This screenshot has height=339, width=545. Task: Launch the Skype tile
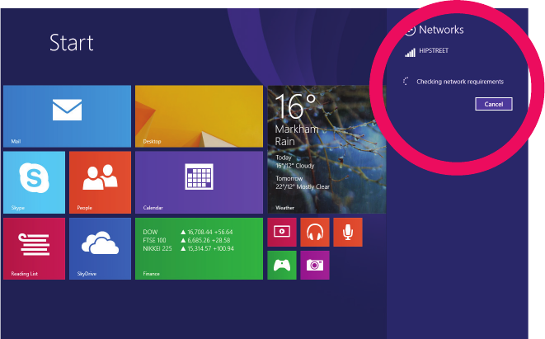tap(34, 182)
